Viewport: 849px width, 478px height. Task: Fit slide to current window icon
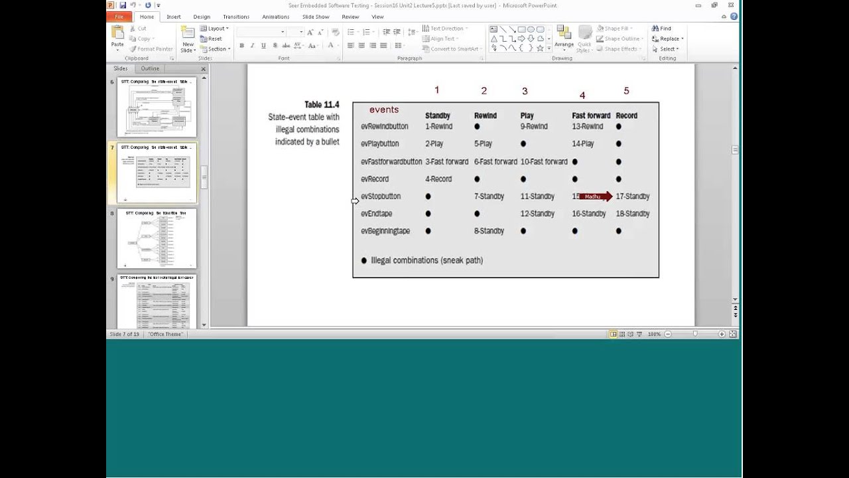tap(733, 334)
